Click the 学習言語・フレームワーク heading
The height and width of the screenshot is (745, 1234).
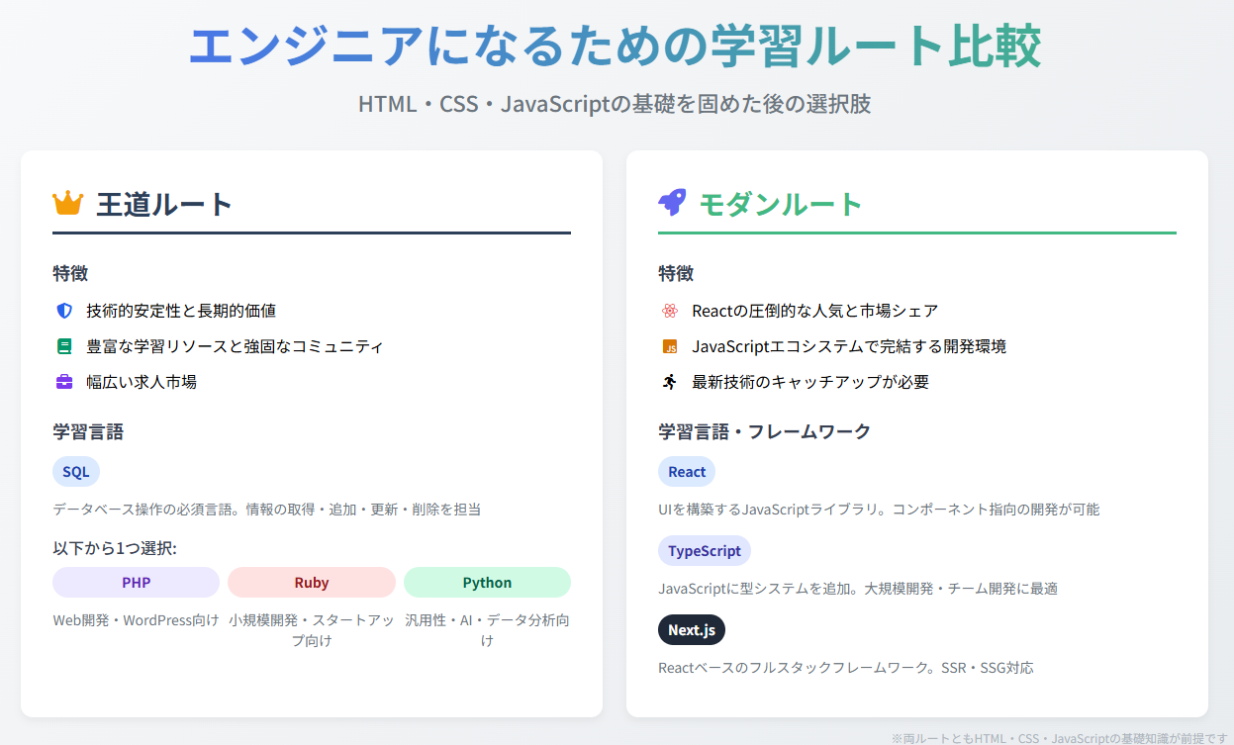point(765,431)
